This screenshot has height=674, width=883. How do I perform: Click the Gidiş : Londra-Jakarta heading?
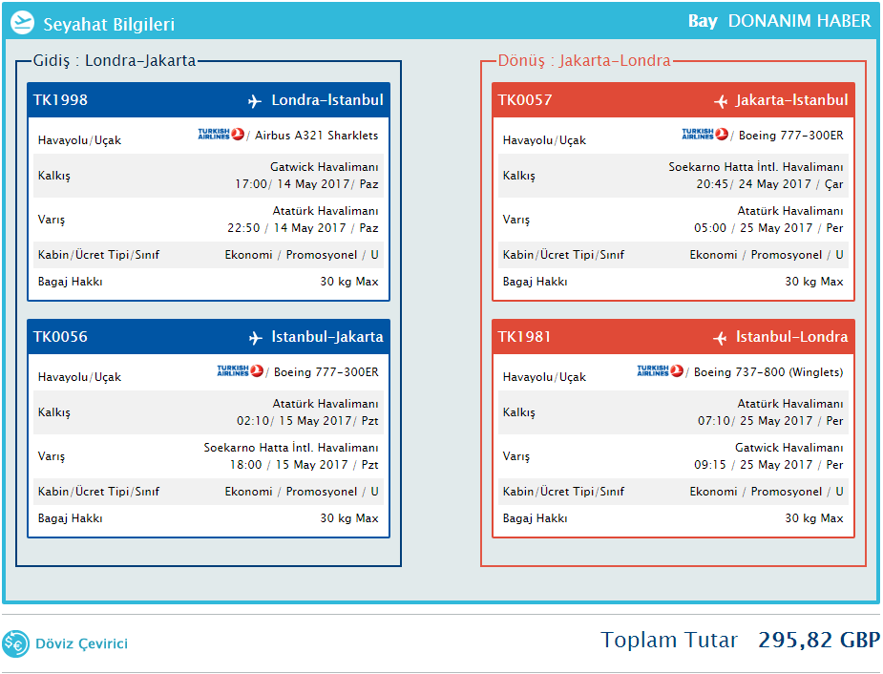pos(115,60)
